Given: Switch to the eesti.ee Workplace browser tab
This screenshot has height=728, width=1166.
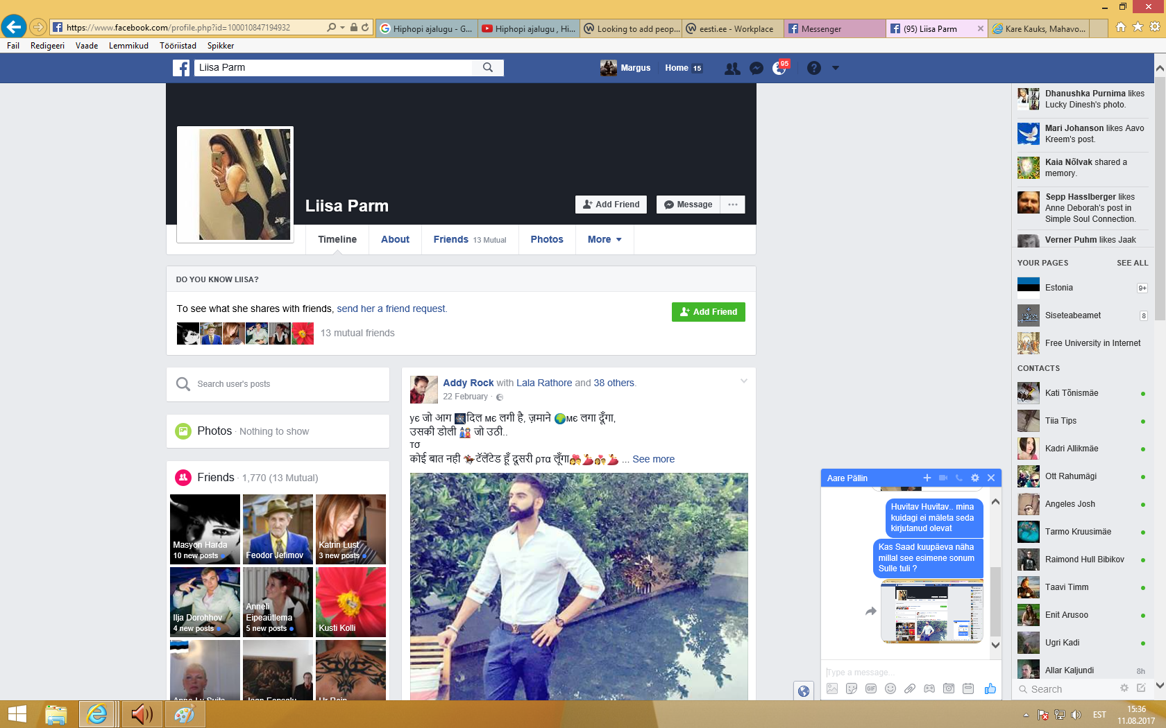Looking at the screenshot, I should pos(733,28).
